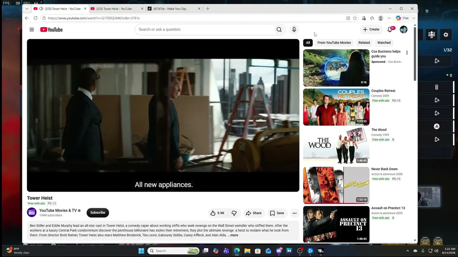This screenshot has width=458, height=257.
Task: Open Microsoft Store from taskbar
Action: pos(258,251)
